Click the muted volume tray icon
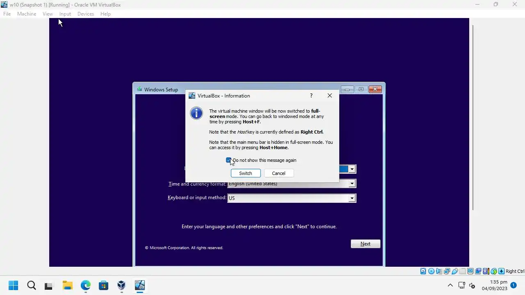Image resolution: width=525 pixels, height=295 pixels. (472, 285)
